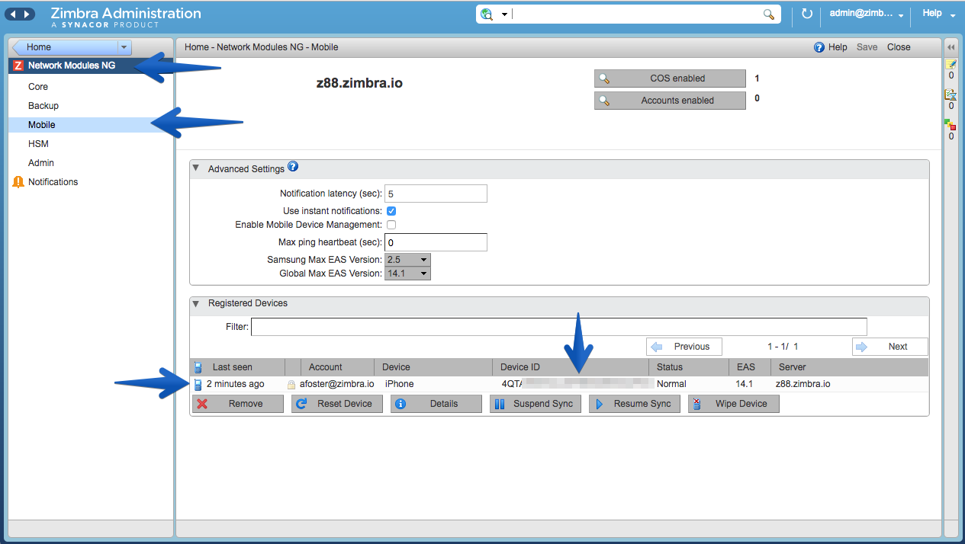
Task: Click the device Details button
Action: [436, 404]
